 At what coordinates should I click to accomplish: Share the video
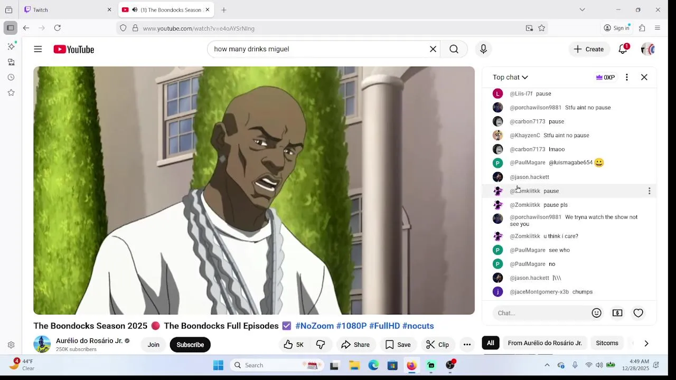355,345
